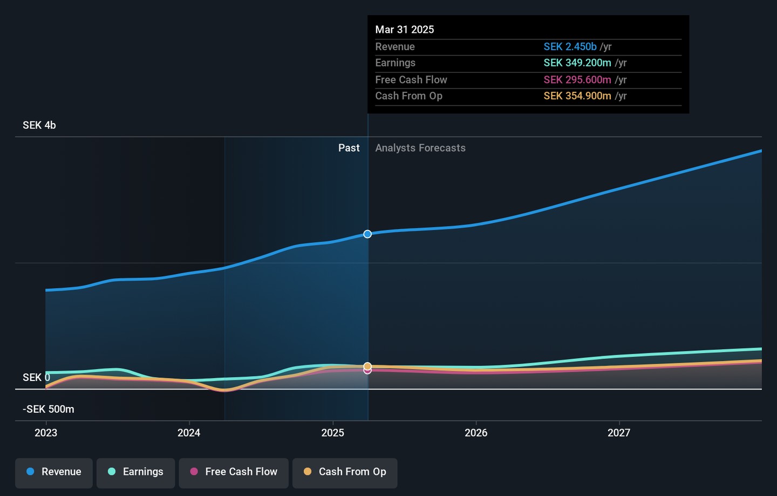Toggle the Earnings legend series
This screenshot has width=777, height=496.
135,473
